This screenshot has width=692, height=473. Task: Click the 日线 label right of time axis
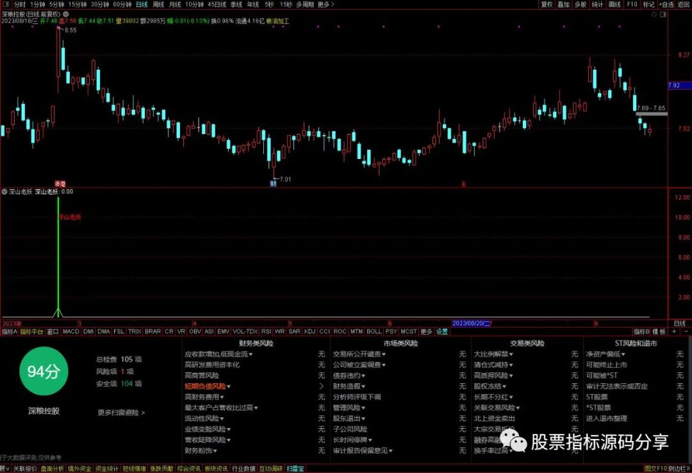click(680, 323)
